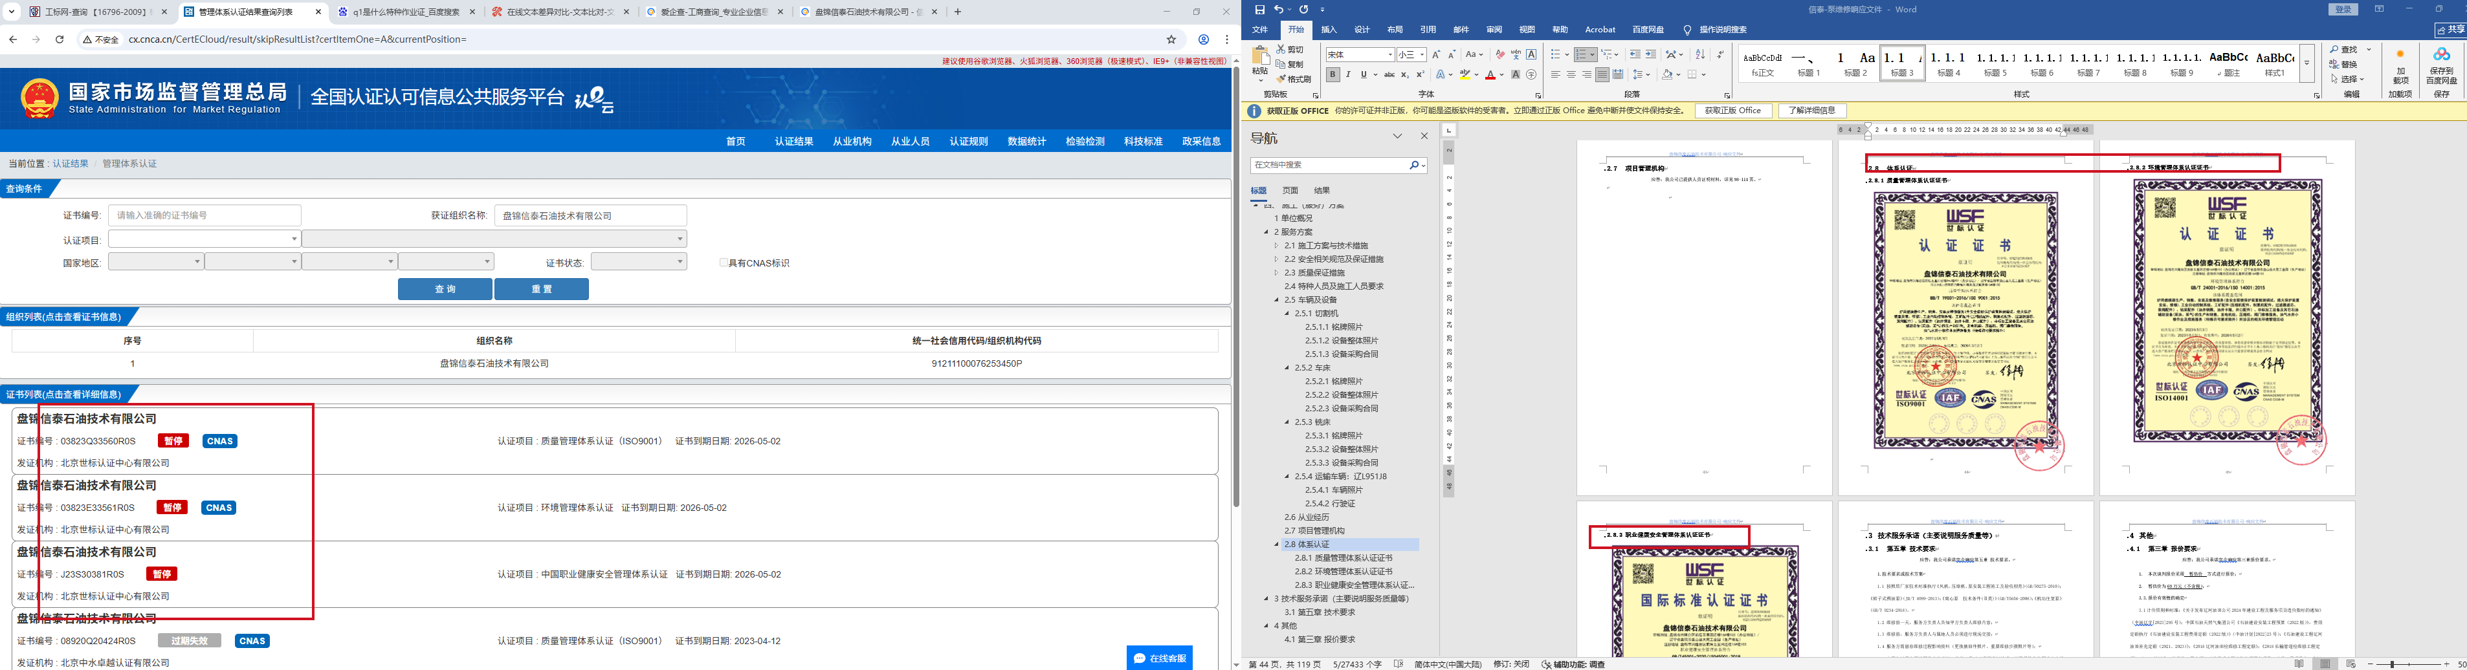Viewport: 2467px width, 670px height.
Task: Increase the paragraph indent in Word
Action: point(1651,54)
